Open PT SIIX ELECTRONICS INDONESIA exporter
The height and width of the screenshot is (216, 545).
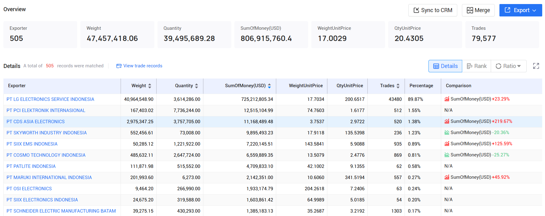pyautogui.click(x=42, y=200)
